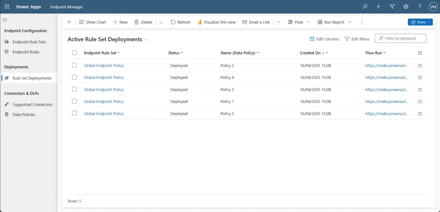Screen dimensions: 440x212
Task: Select the Policy 2 row checkbox
Action: tap(74, 65)
